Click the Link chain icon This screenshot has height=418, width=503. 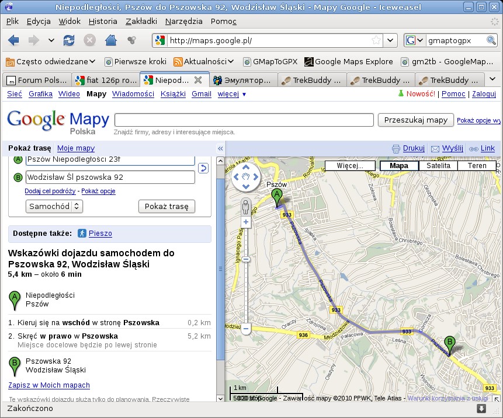coord(473,149)
